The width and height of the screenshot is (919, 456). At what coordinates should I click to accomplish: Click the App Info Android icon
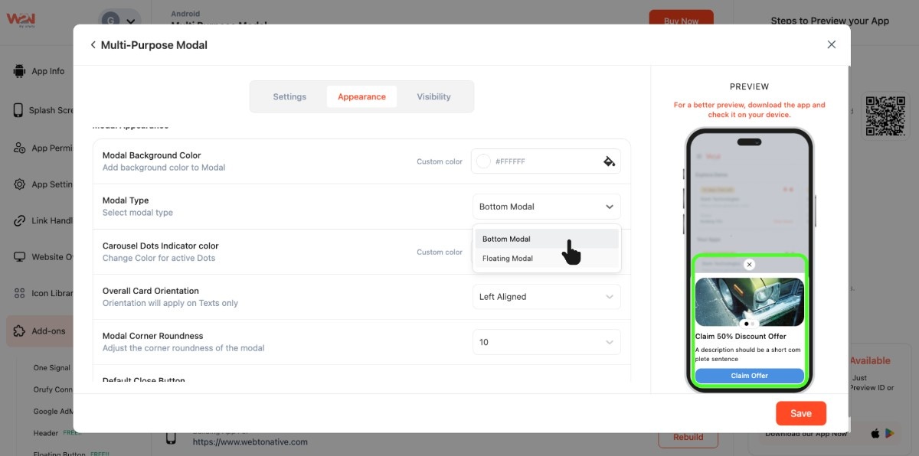coord(19,71)
